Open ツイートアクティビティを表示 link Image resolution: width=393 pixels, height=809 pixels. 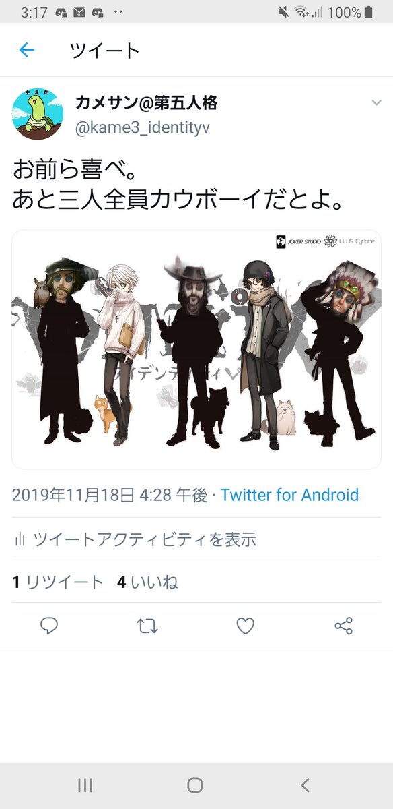(x=145, y=539)
